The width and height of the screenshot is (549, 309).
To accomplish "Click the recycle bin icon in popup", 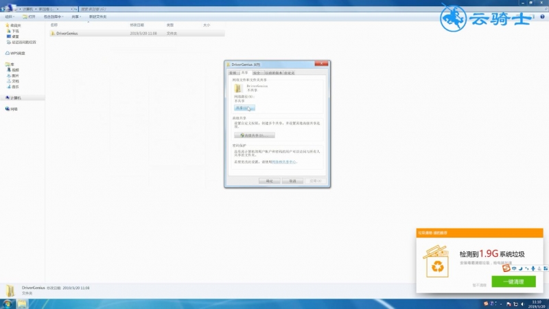I will [436, 262].
